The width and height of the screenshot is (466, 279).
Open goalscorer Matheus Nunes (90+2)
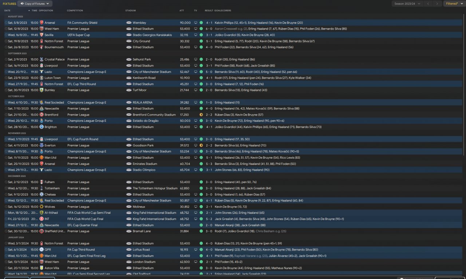point(286,268)
